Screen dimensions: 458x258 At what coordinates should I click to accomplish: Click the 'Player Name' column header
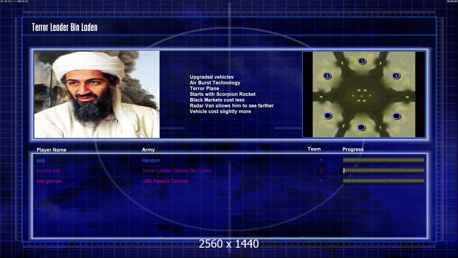pyautogui.click(x=52, y=150)
